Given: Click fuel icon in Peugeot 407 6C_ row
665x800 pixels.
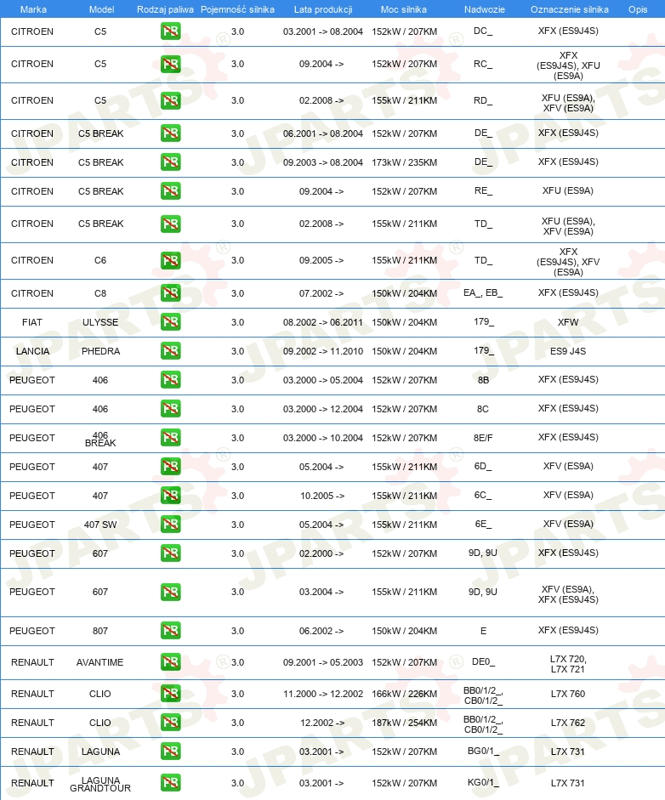Looking at the screenshot, I should click(170, 496).
